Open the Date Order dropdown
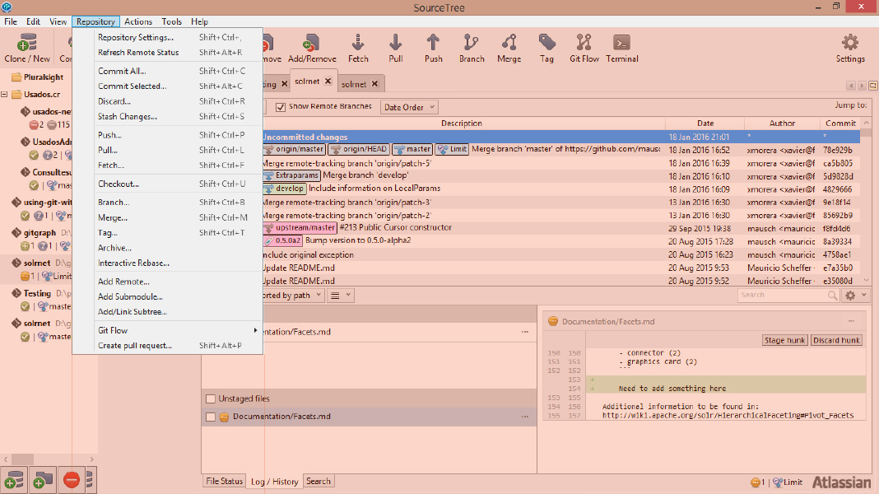The width and height of the screenshot is (879, 494). click(x=409, y=107)
